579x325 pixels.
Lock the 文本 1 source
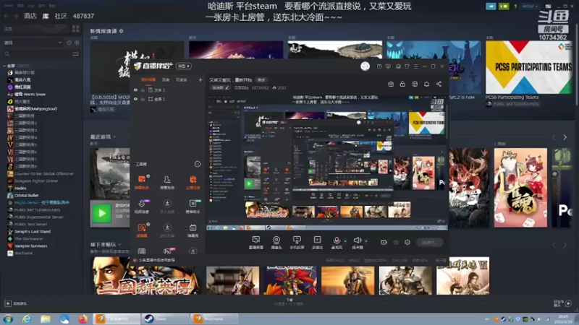143,90
